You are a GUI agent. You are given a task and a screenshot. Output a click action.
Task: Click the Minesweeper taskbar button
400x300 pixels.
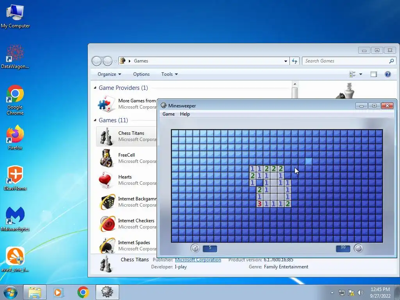tap(107, 292)
